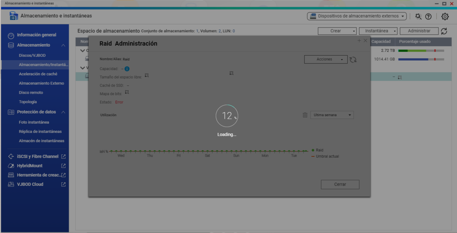The image size is (457, 233).
Task: Open Dispositivos de almacenamiento externos dropdown
Action: [x=357, y=16]
